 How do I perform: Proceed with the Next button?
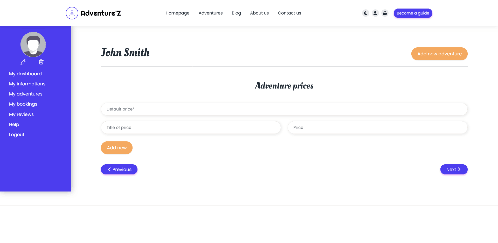tap(454, 169)
